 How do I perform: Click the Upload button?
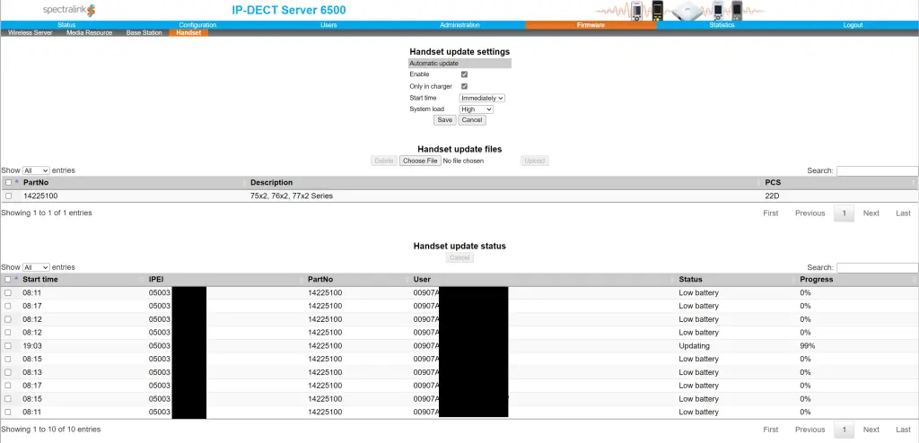point(535,161)
